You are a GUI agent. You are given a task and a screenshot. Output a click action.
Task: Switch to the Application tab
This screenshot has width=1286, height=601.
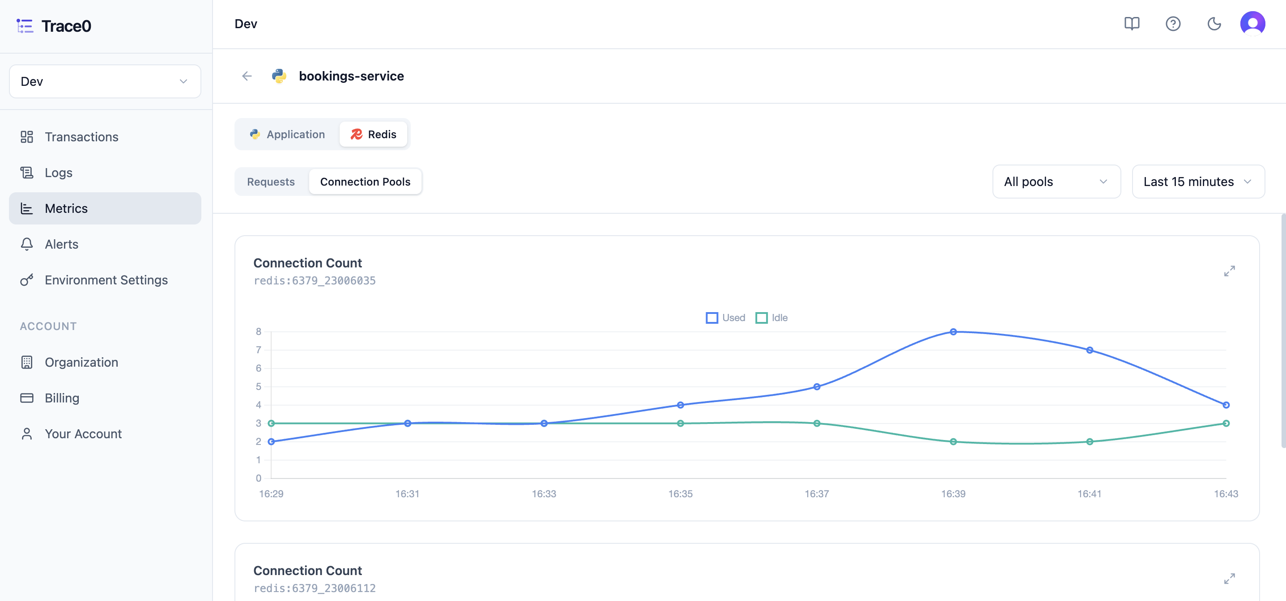tap(287, 134)
